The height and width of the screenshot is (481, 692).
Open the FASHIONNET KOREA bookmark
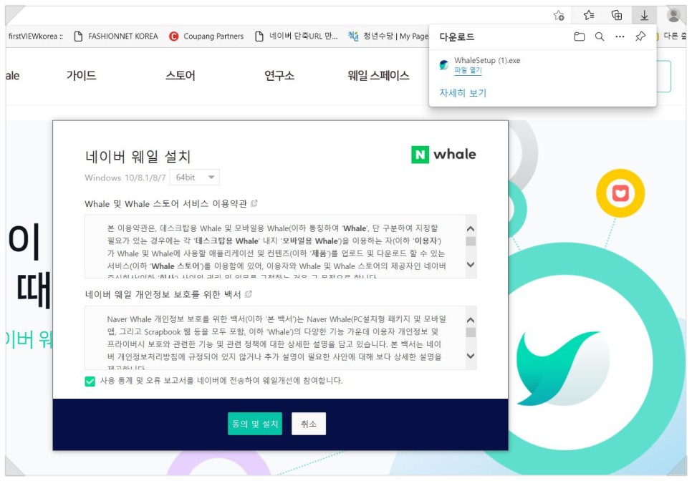[115, 37]
